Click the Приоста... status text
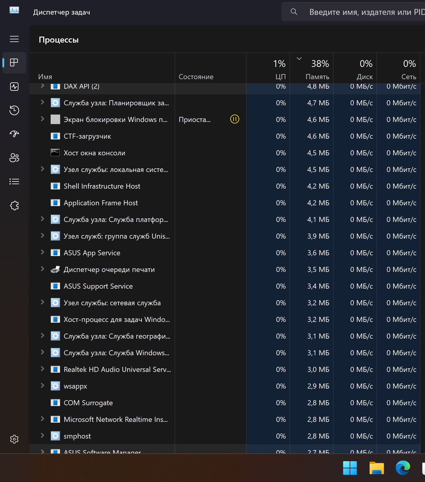425x482 pixels. click(194, 120)
